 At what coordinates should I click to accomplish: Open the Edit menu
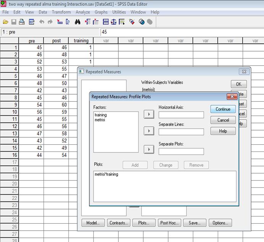(x=17, y=12)
